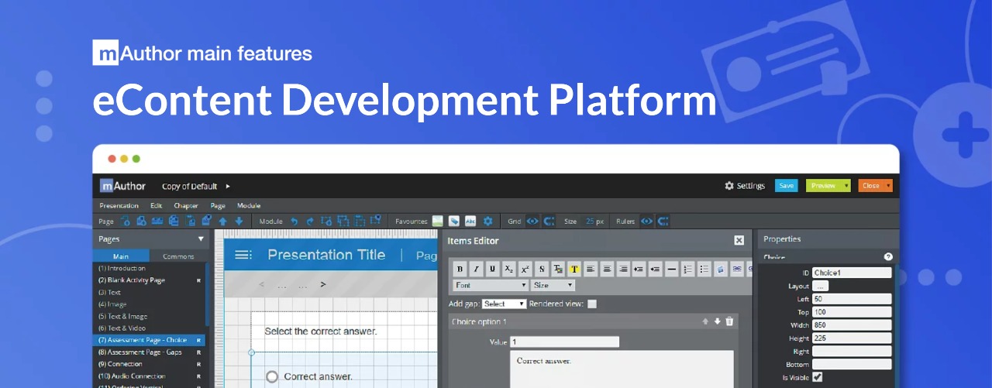The image size is (992, 388).
Task: Add a new page using the Page toolbar icon
Action: (125, 221)
